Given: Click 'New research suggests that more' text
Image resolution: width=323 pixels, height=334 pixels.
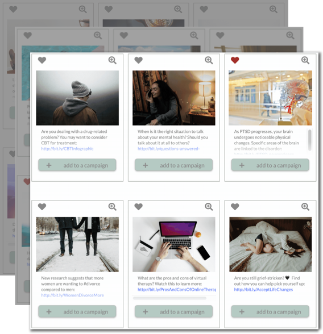Looking at the screenshot, I should pos(72,278).
